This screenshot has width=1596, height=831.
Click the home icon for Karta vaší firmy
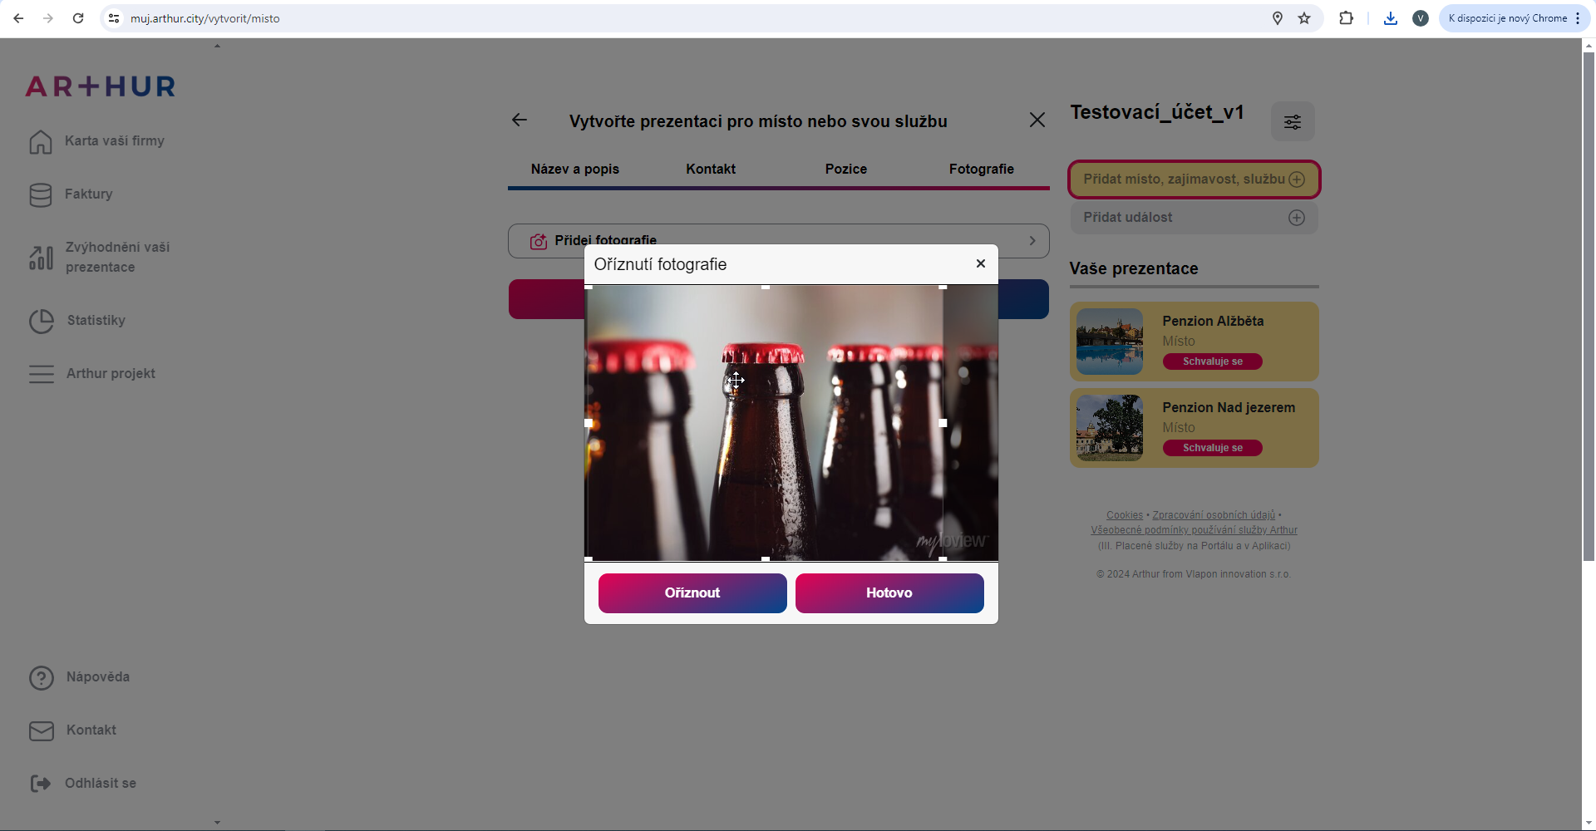click(x=41, y=142)
